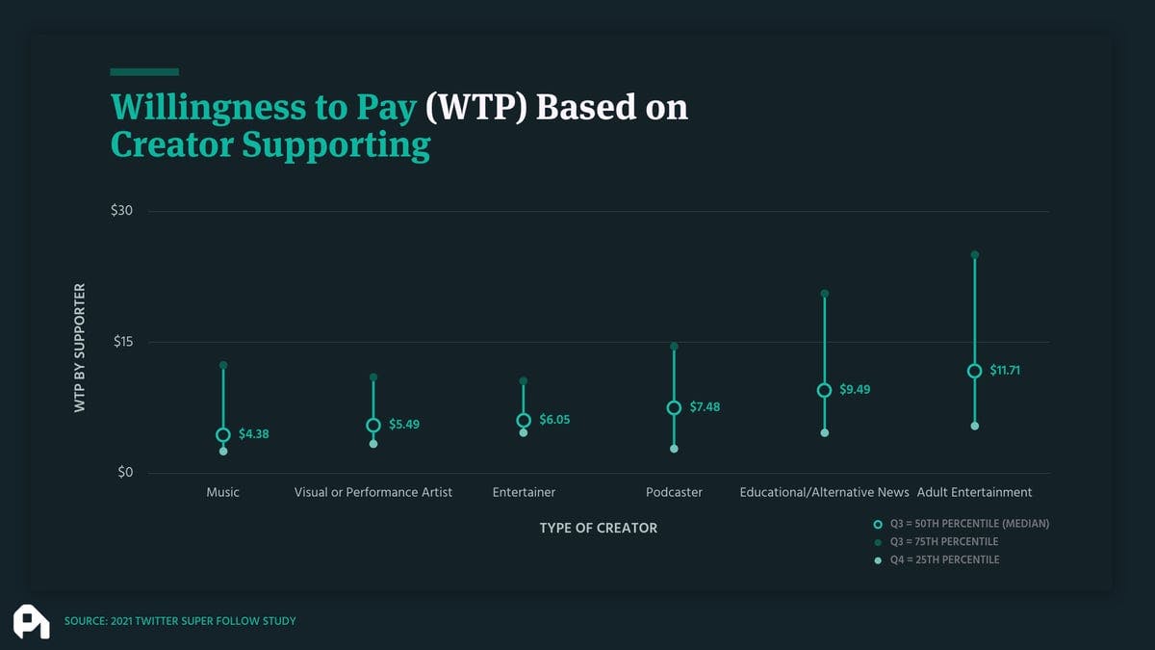This screenshot has height=650, width=1155.
Task: Click the Podcaster axis label
Action: click(x=674, y=492)
